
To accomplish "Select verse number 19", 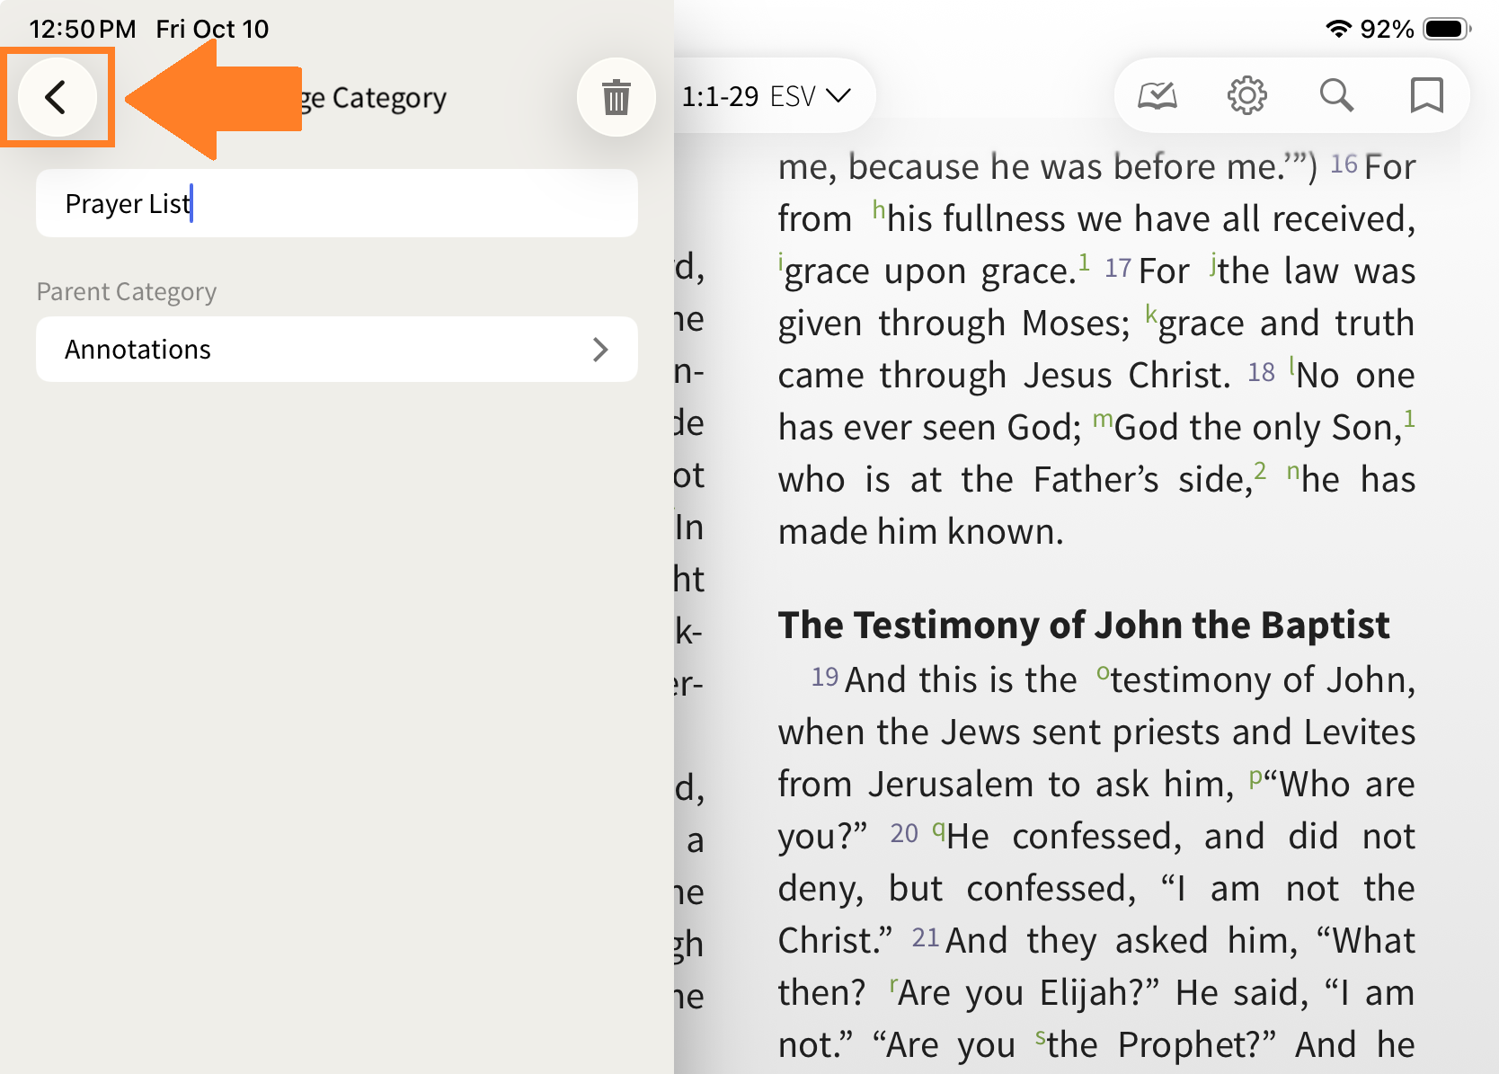I will [x=824, y=677].
